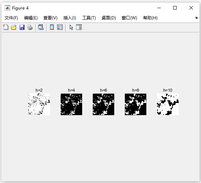Open the 帮助(H) menu
The height and width of the screenshot is (183, 201).
tap(150, 18)
